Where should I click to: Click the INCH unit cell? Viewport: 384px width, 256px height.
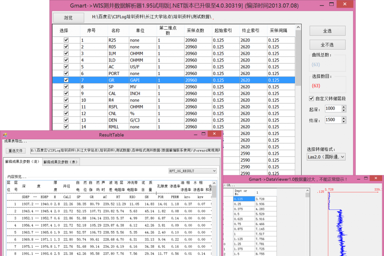(x=143, y=93)
